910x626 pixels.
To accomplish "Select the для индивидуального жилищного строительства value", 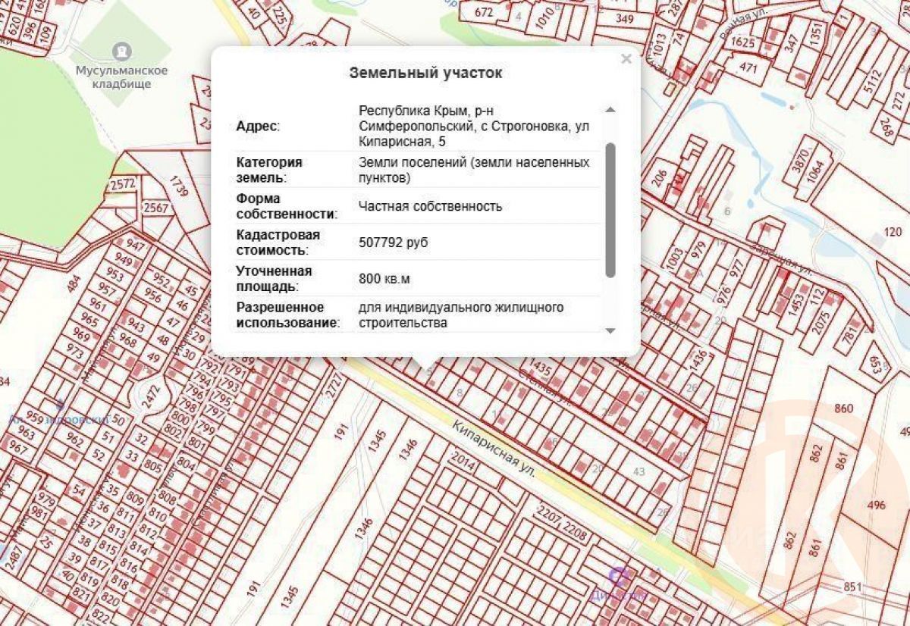I will pos(461,315).
